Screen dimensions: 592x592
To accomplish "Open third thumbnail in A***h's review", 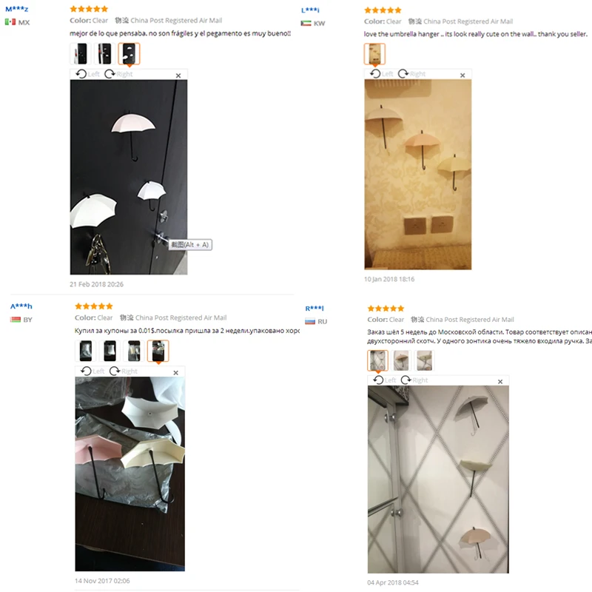I will [x=134, y=351].
